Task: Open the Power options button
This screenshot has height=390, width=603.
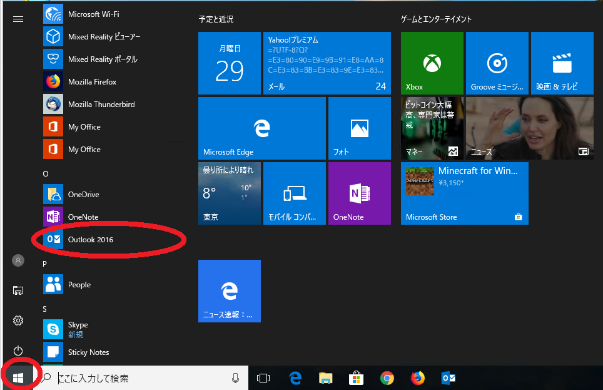Action: tap(18, 351)
